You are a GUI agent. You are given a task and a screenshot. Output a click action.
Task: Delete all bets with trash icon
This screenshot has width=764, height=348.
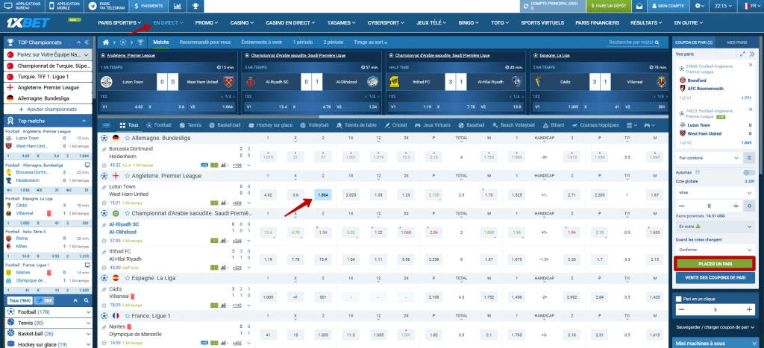[x=748, y=157]
